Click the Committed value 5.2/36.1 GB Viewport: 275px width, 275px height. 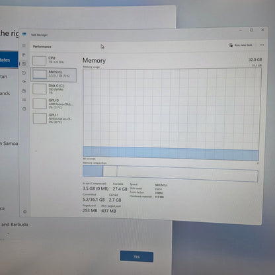[93, 200]
